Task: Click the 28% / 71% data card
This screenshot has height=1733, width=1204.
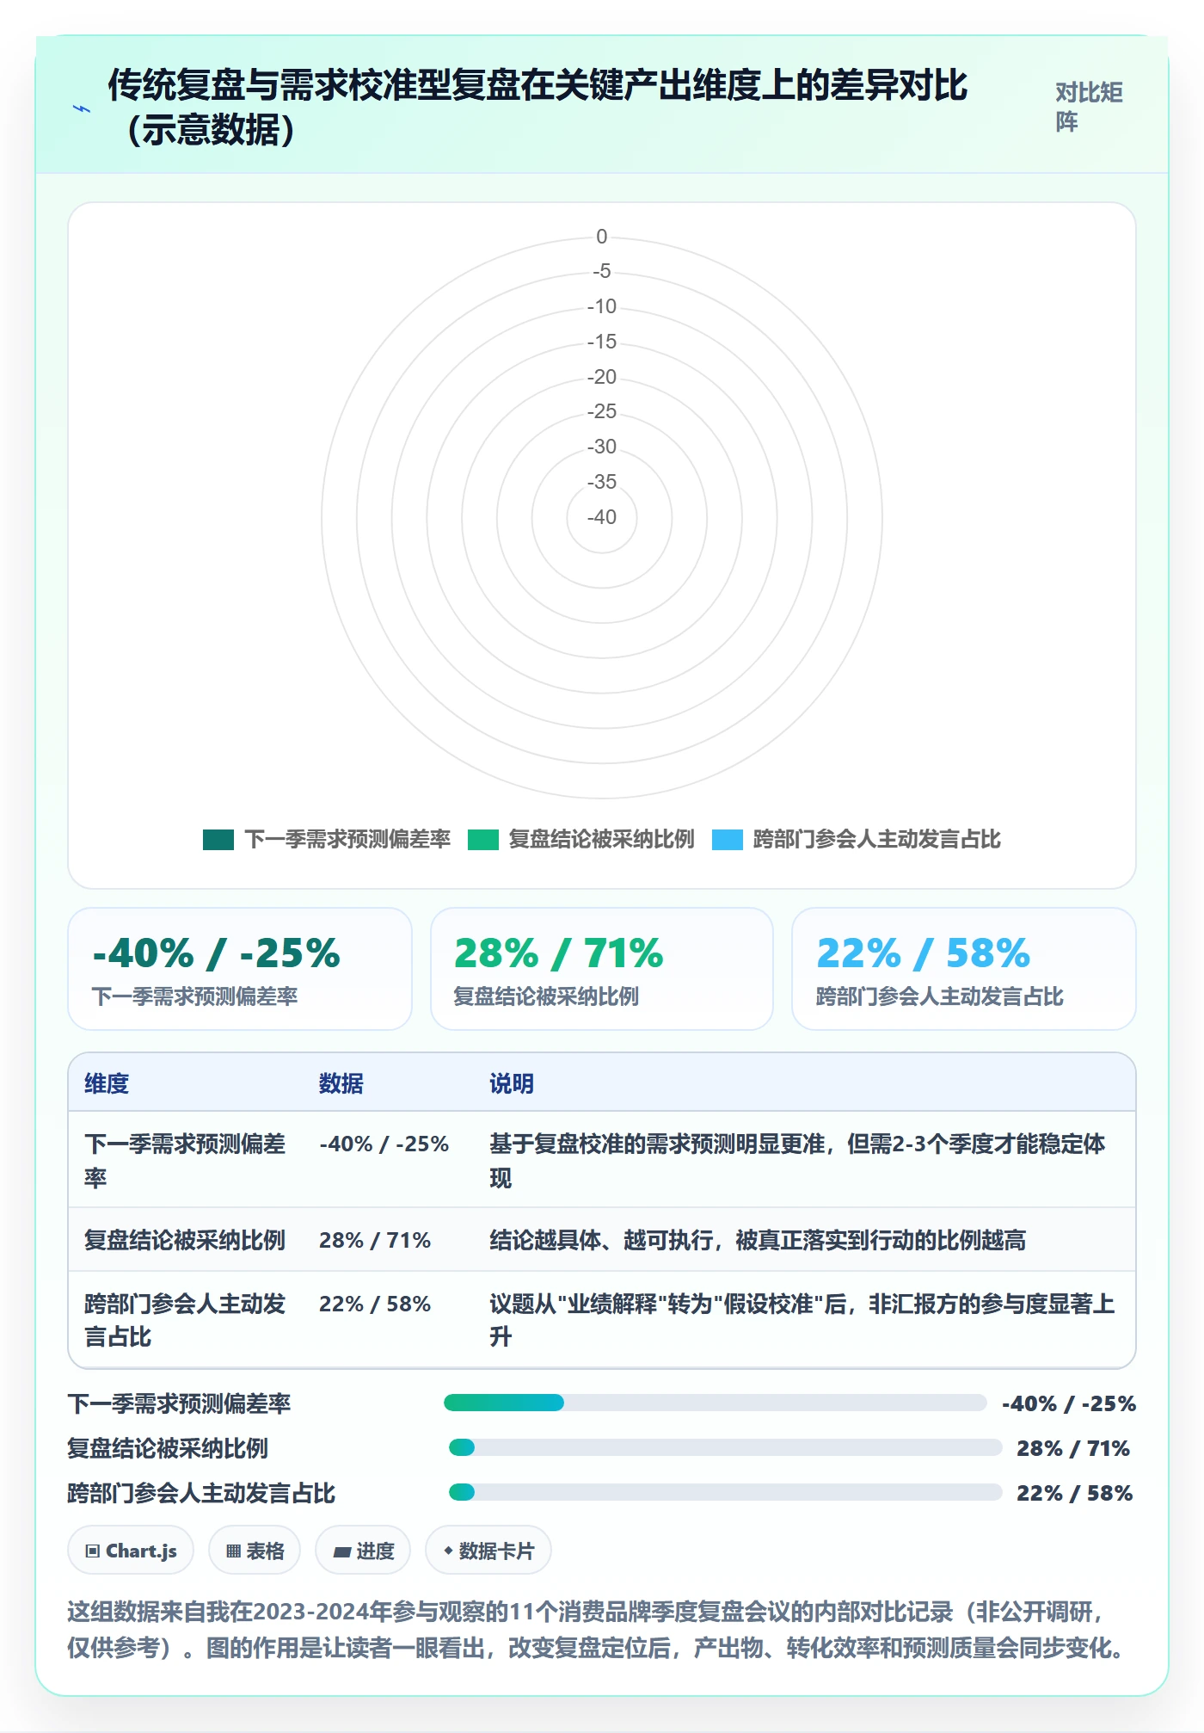Action: point(602,969)
